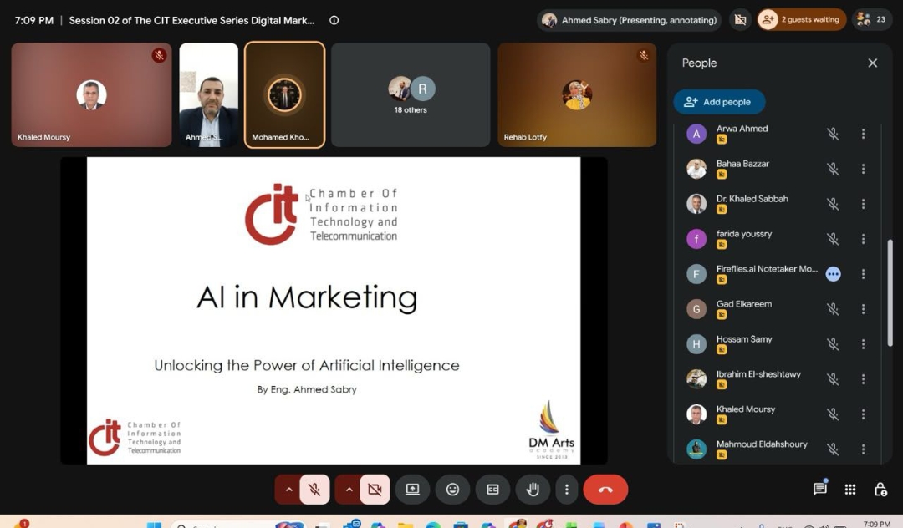
Task: Click the 7:09 PM taskbar clock
Action: 876,523
